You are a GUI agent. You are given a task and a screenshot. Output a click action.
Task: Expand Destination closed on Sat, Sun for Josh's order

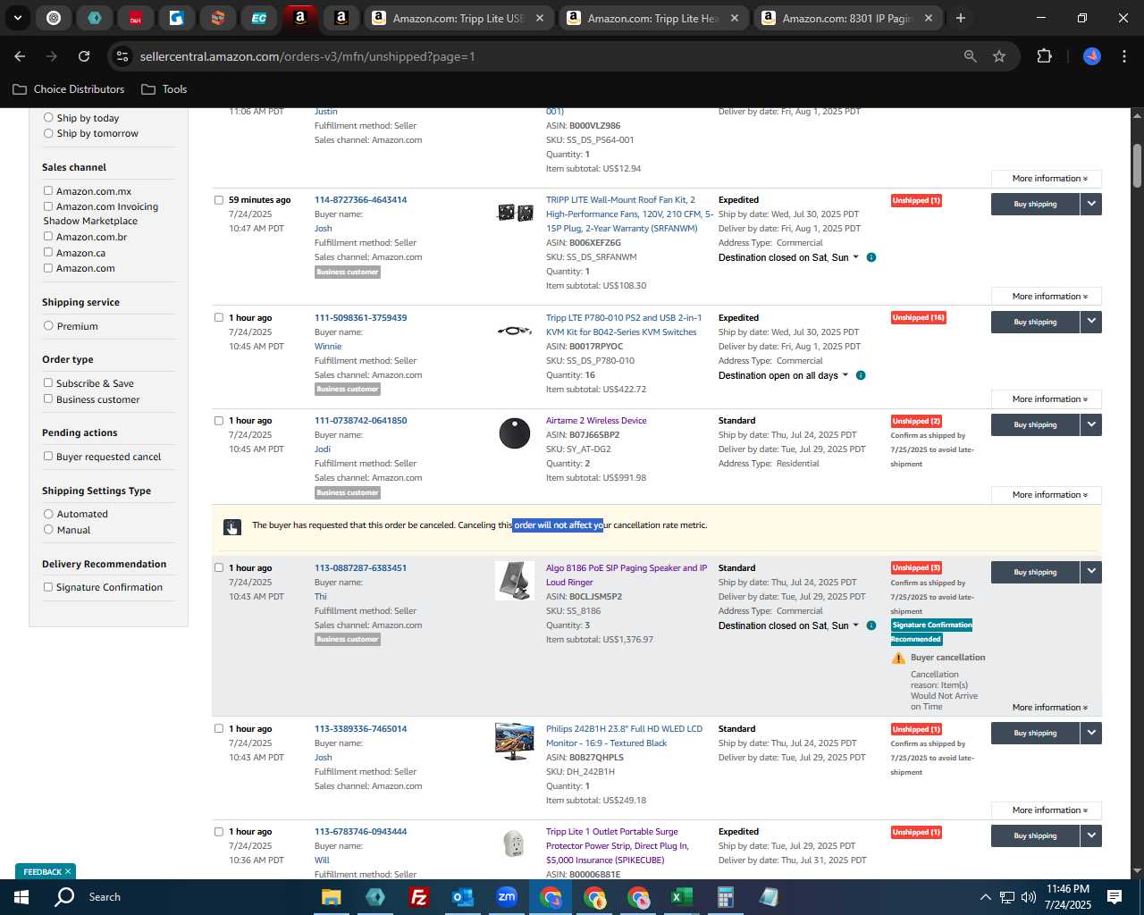[788, 257]
